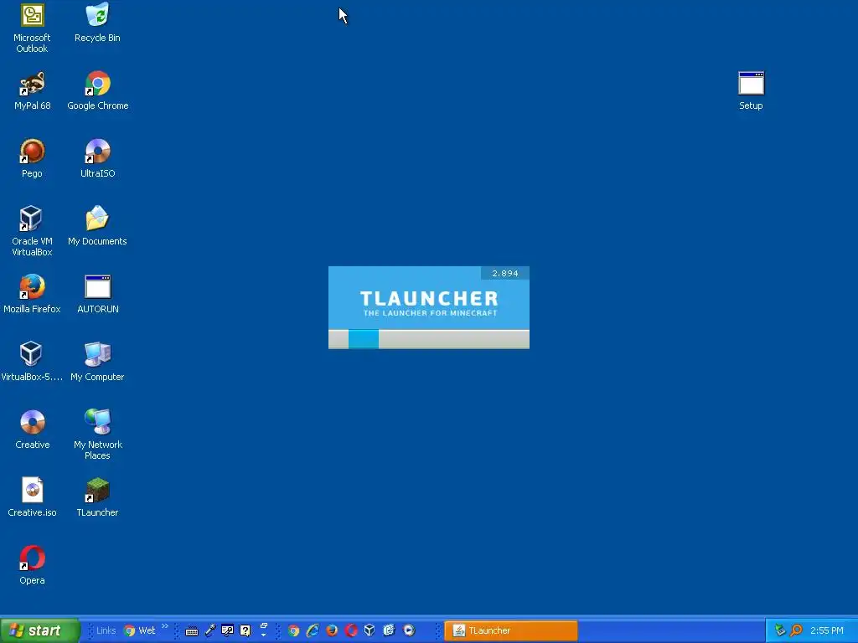Click the magnifier search tray icon

coord(797,630)
